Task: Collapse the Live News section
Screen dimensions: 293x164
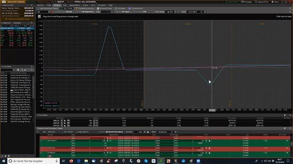Action: point(2,67)
